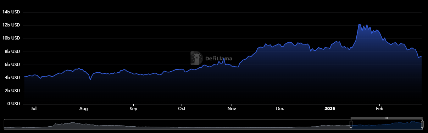The image size is (428, 133).
Task: Click the Dec label on the time axis
Action: 280,109
